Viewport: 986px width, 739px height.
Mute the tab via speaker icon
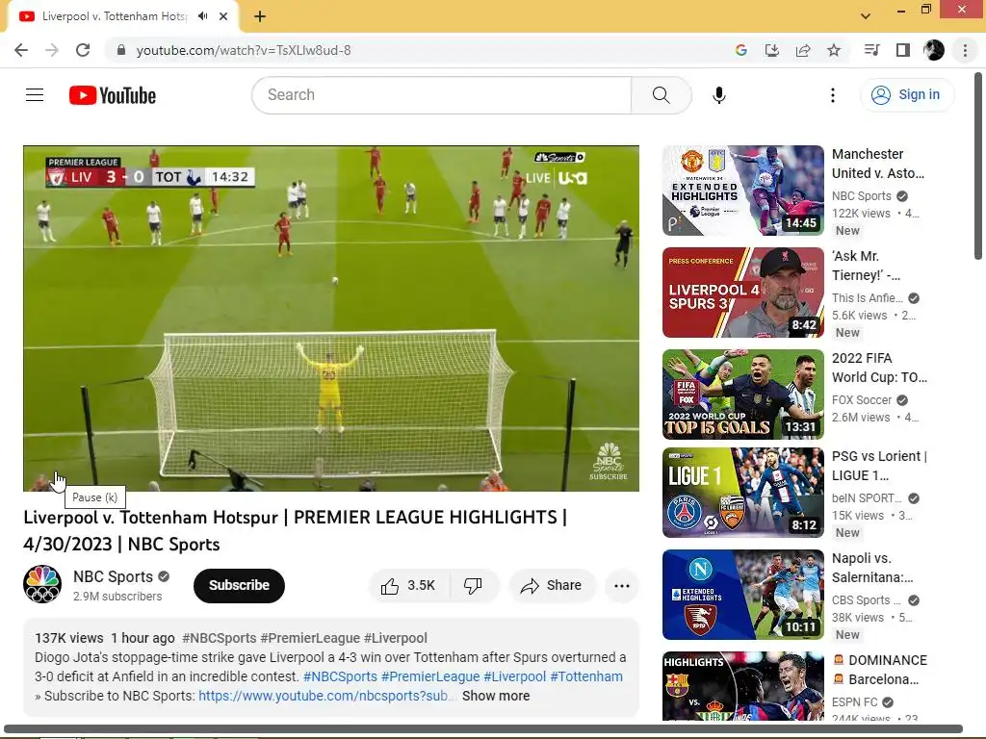[x=202, y=16]
